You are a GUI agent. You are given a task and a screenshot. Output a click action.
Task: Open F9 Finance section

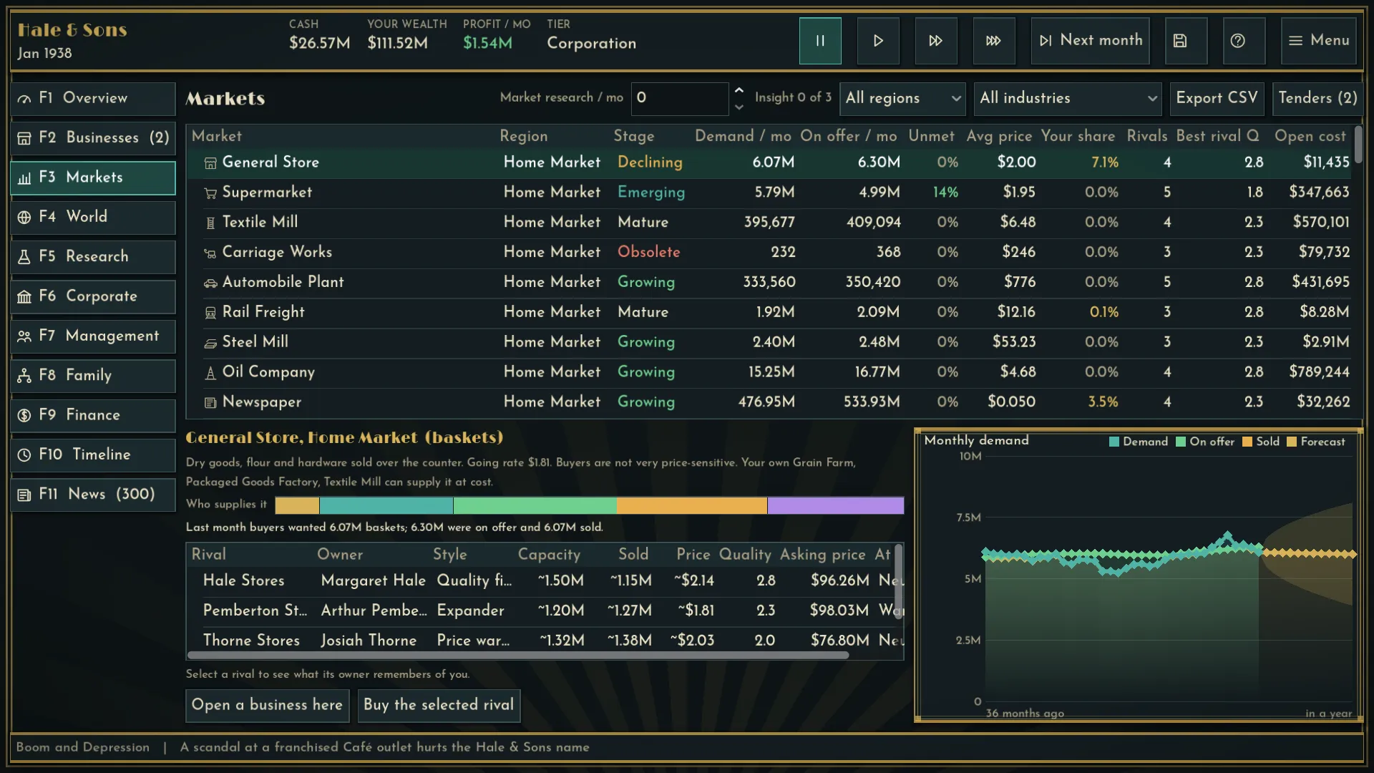93,416
